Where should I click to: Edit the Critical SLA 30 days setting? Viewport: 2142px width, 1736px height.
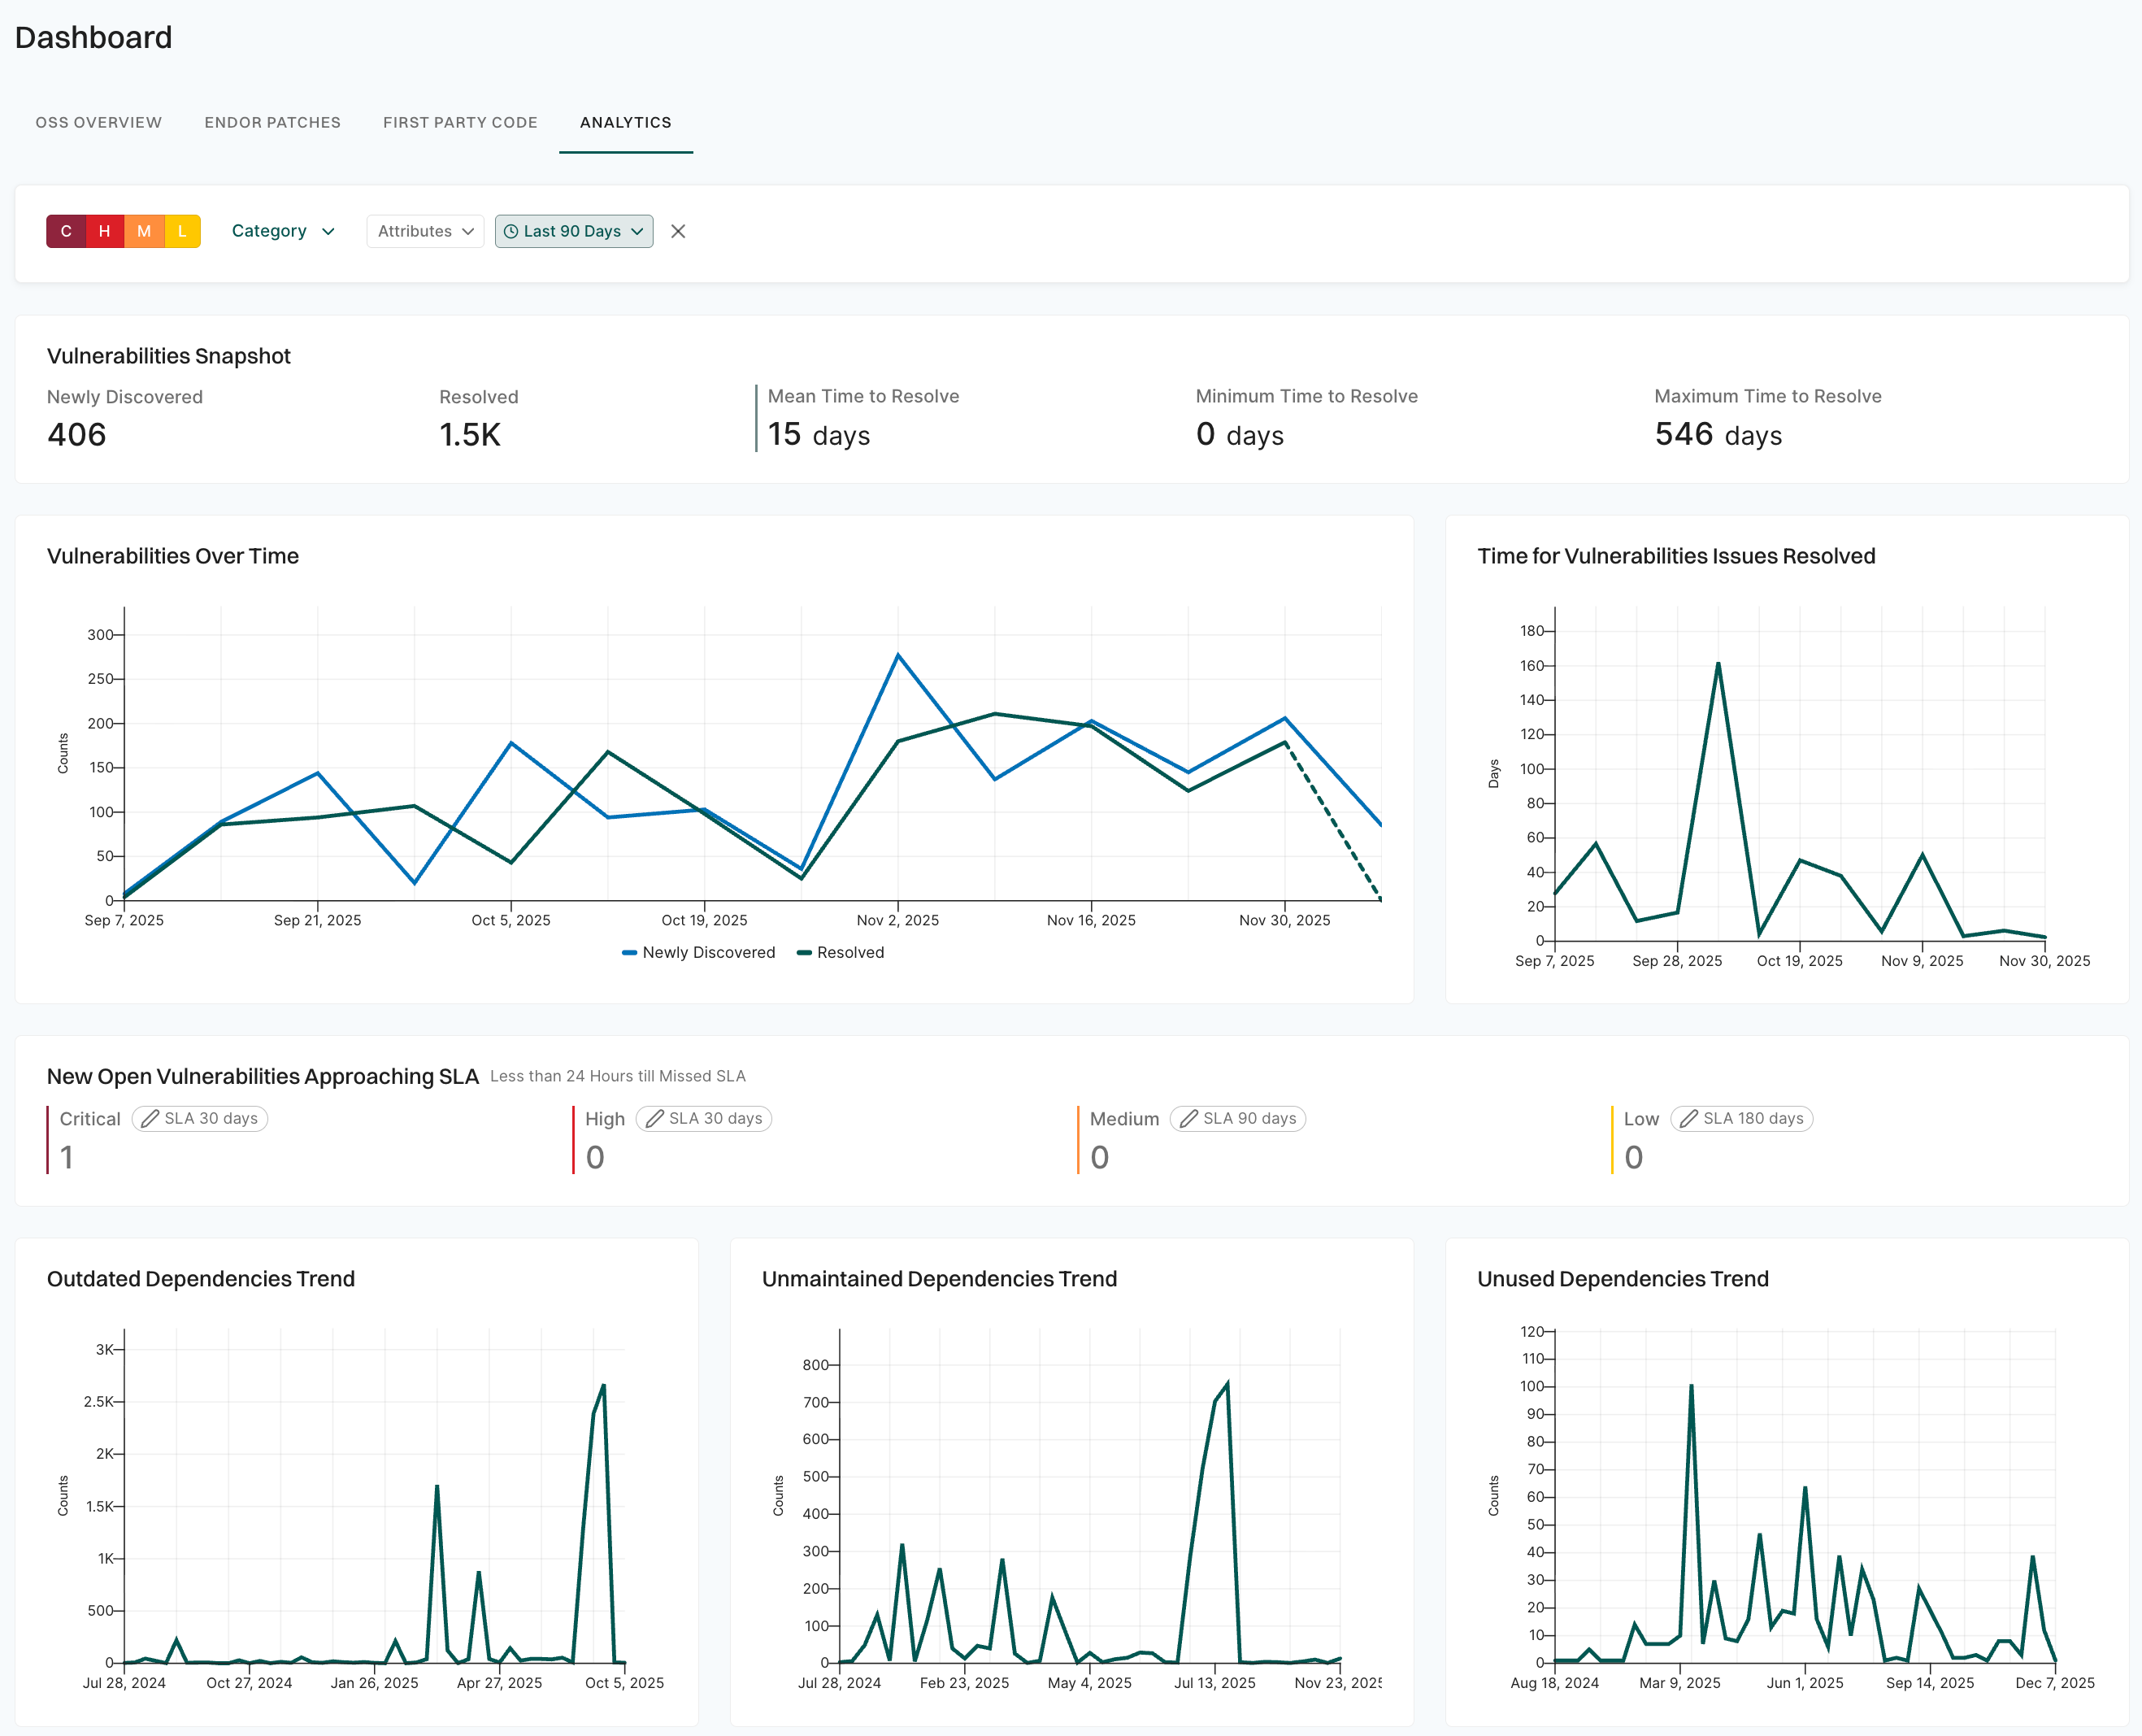coord(200,1118)
